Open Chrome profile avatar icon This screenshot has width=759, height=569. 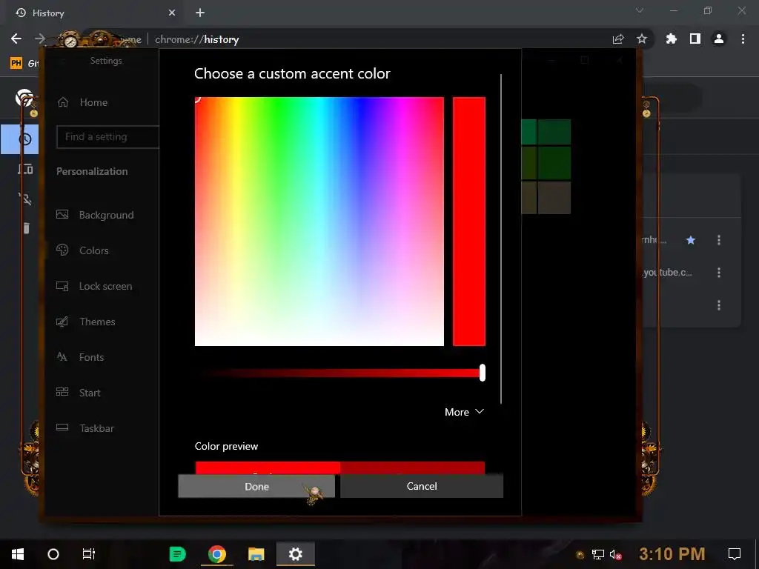coord(719,39)
